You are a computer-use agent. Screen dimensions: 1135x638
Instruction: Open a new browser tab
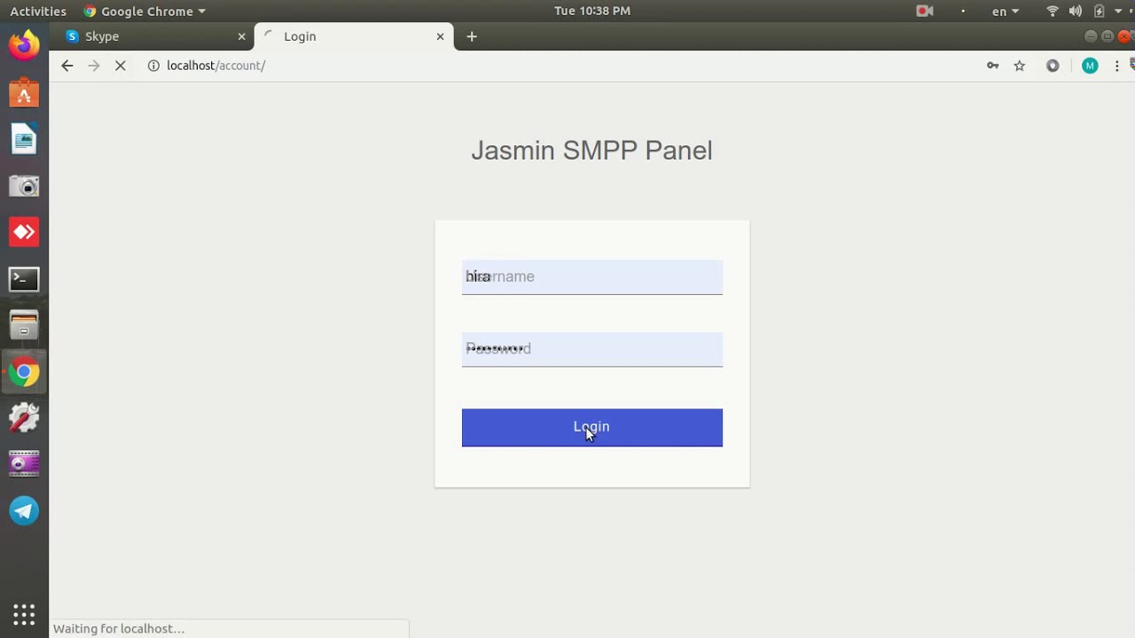tap(472, 36)
